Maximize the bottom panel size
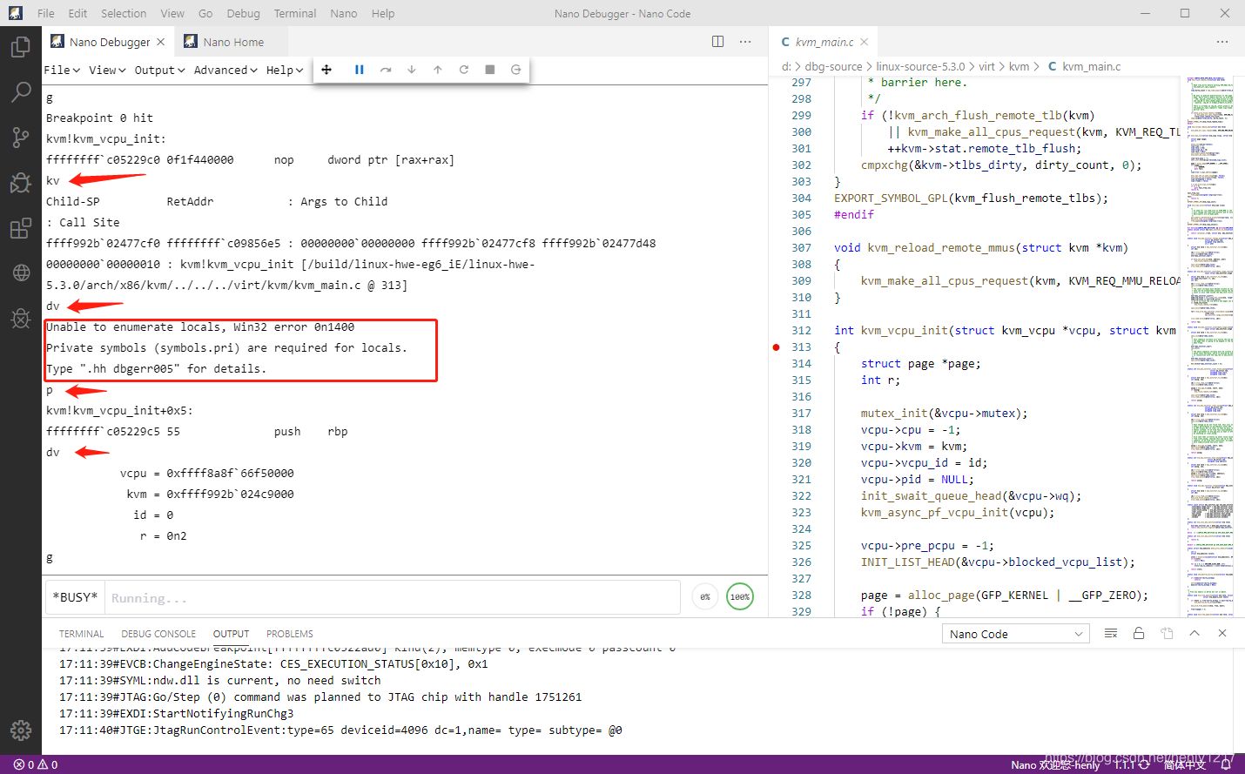 tap(1195, 634)
